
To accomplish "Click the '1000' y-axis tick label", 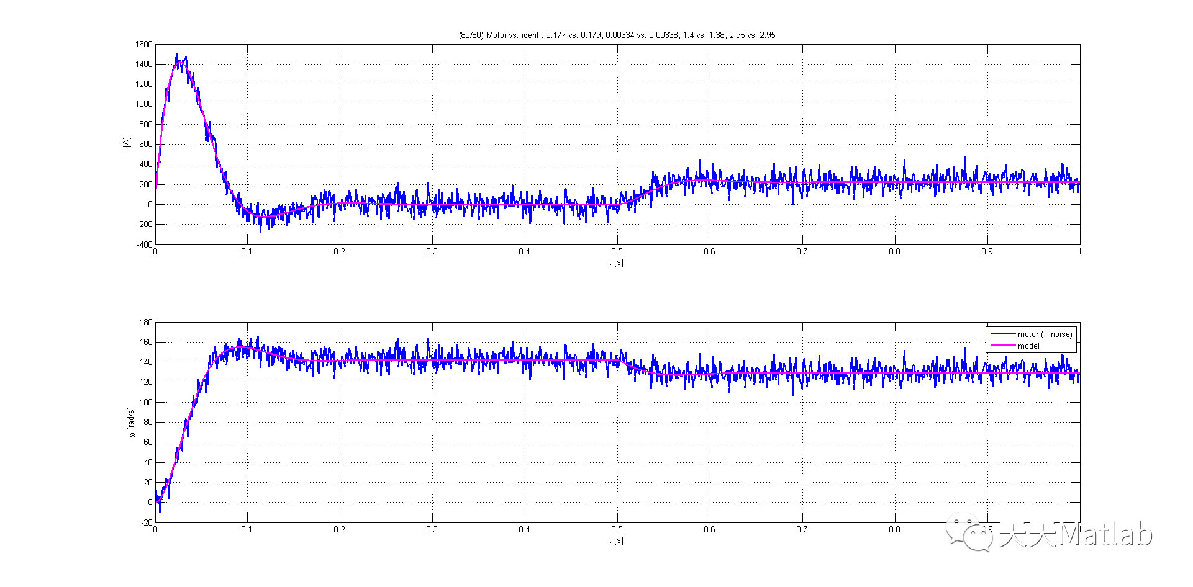I will coord(143,104).
